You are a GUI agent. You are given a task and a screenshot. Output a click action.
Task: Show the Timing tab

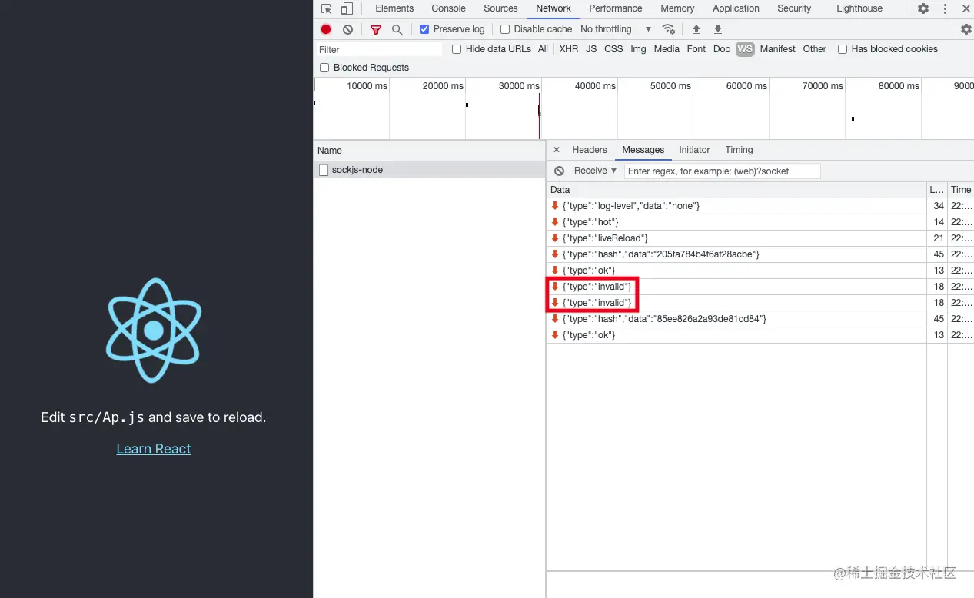(739, 150)
